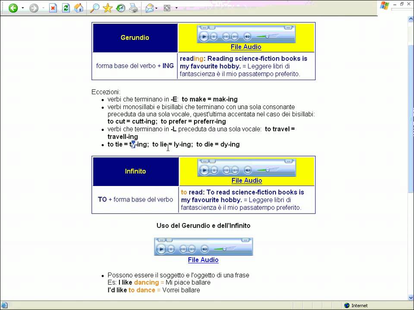Click the text 'to cut = cutt-ing'
Image resolution: width=414 pixels, height=310 pixels.
[132, 121]
